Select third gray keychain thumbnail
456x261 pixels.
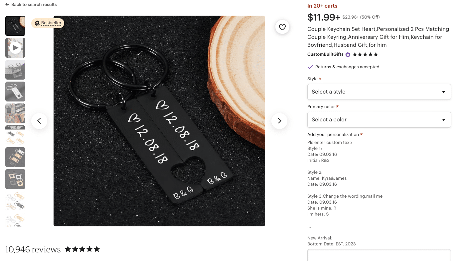pos(15,70)
